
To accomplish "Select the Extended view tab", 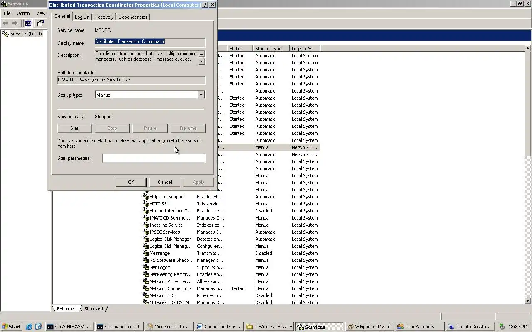I will pyautogui.click(x=66, y=309).
